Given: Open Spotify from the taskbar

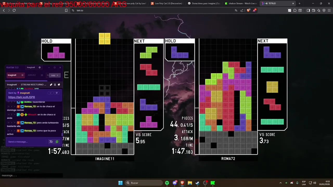Looking at the screenshot, I should [167, 183].
